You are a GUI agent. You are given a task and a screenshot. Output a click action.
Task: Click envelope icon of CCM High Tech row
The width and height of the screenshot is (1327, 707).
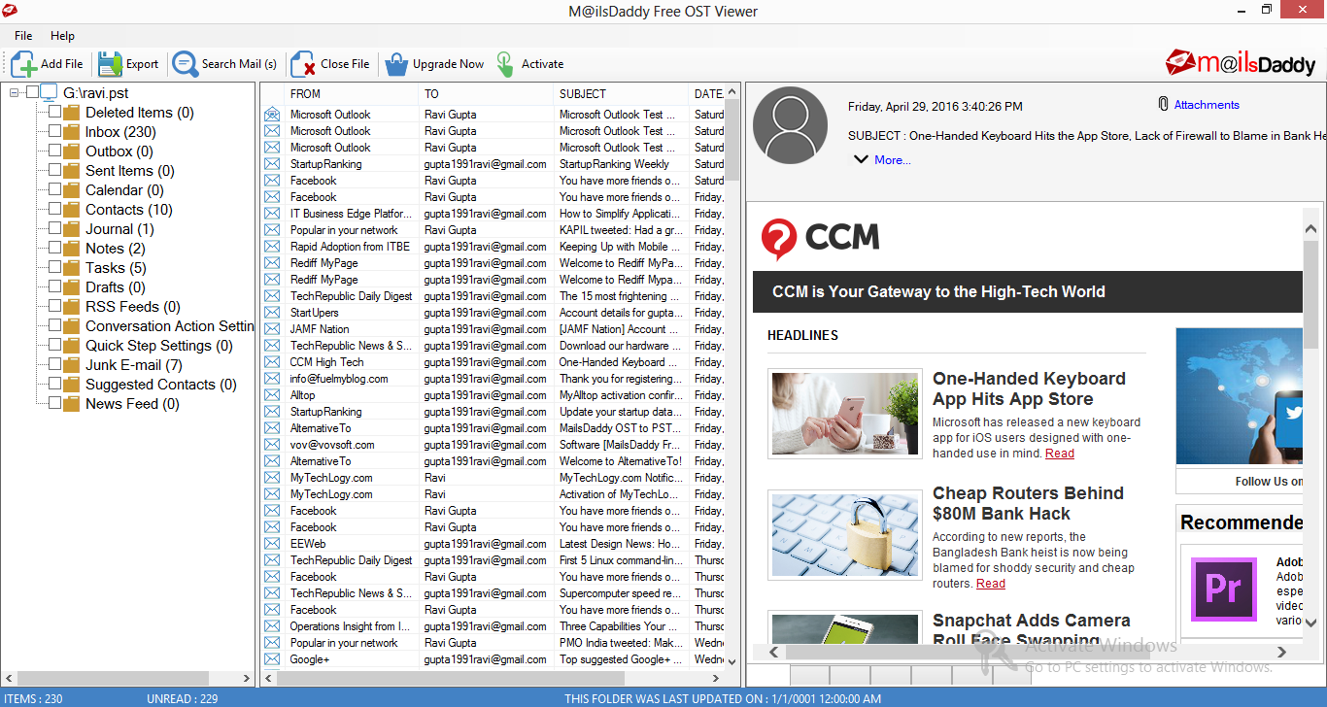[272, 362]
